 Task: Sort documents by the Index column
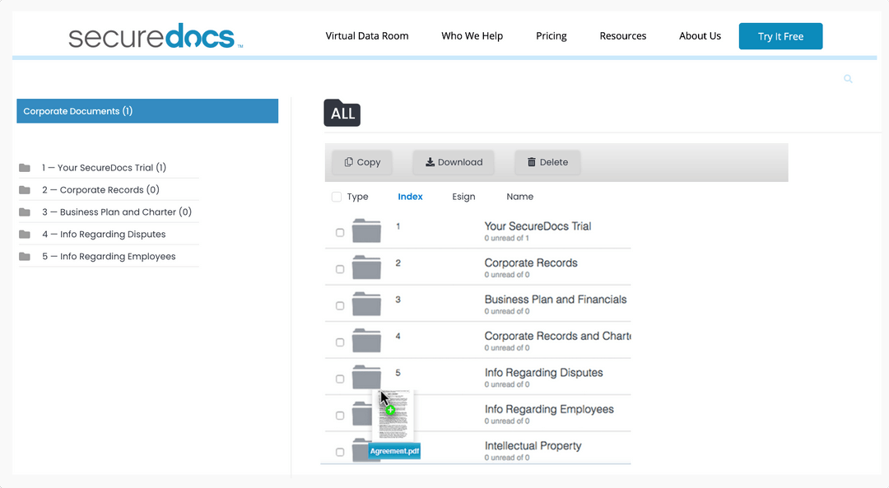pos(410,197)
